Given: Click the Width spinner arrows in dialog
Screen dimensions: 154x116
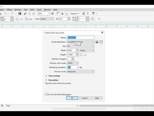Looking at the screenshot, I should (77, 50).
